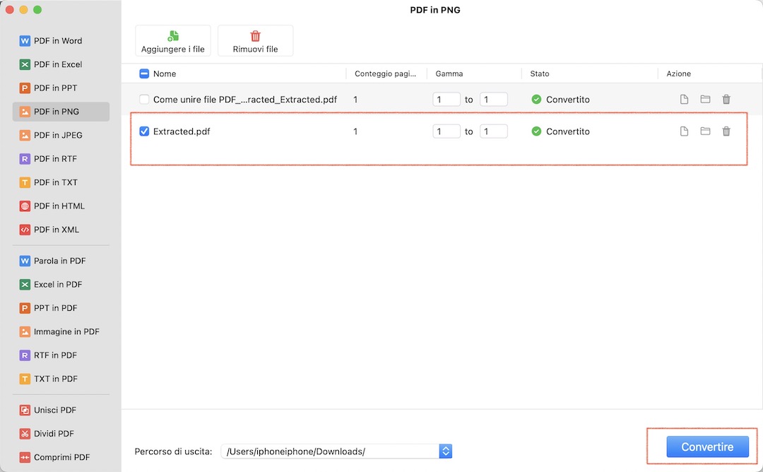Delete Extracted.pdf using its trash icon
763x472 pixels.
click(x=726, y=131)
